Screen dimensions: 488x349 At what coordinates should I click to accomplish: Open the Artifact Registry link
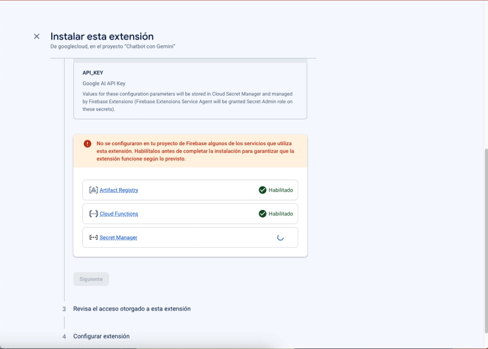pos(119,190)
